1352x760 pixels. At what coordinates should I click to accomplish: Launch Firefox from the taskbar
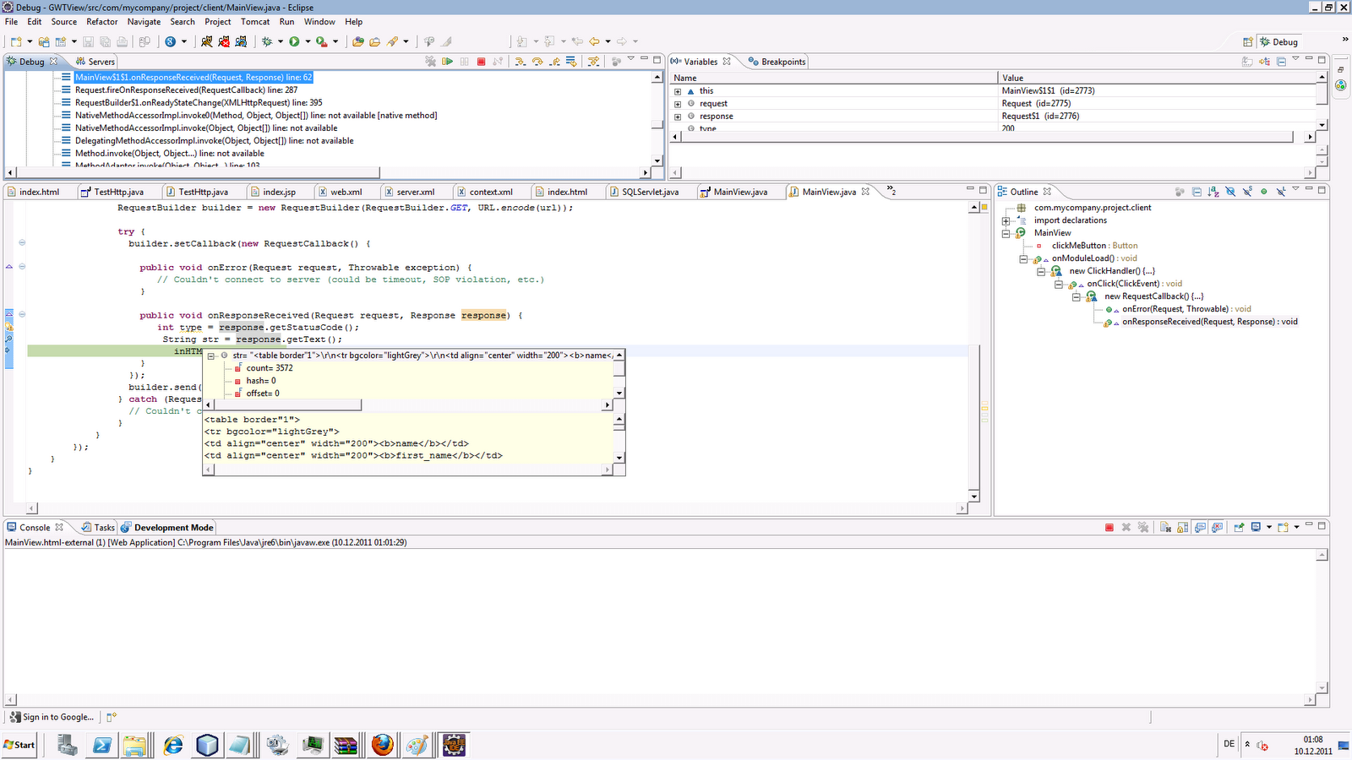click(382, 745)
